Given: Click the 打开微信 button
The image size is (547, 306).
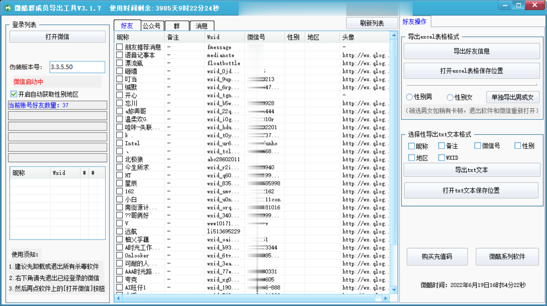Looking at the screenshot, I should point(57,36).
